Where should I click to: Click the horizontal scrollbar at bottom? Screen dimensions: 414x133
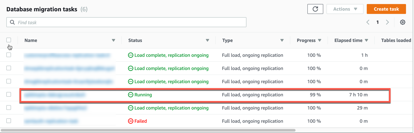(148, 130)
